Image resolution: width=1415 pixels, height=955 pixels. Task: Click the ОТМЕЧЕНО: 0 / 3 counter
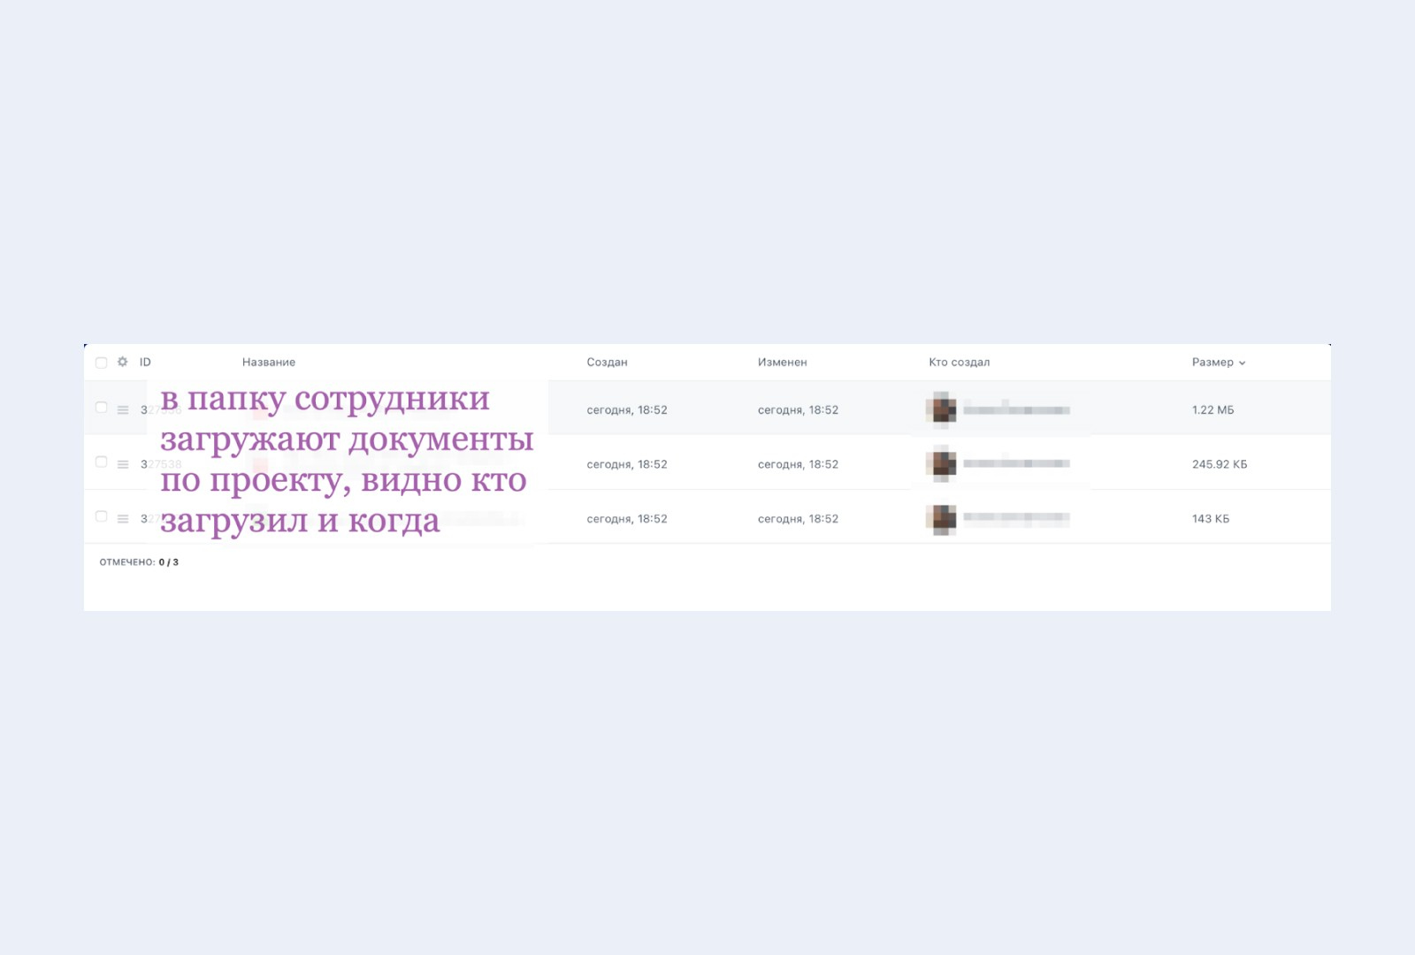point(139,562)
